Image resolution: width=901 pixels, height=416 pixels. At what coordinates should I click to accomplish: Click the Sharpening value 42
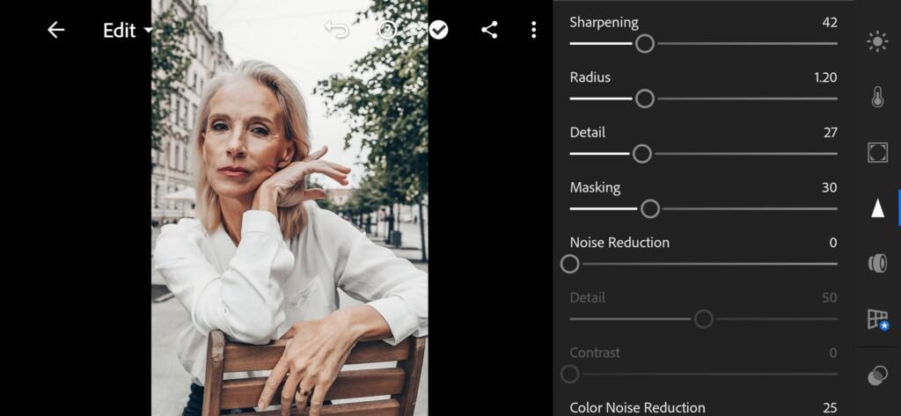pos(830,22)
